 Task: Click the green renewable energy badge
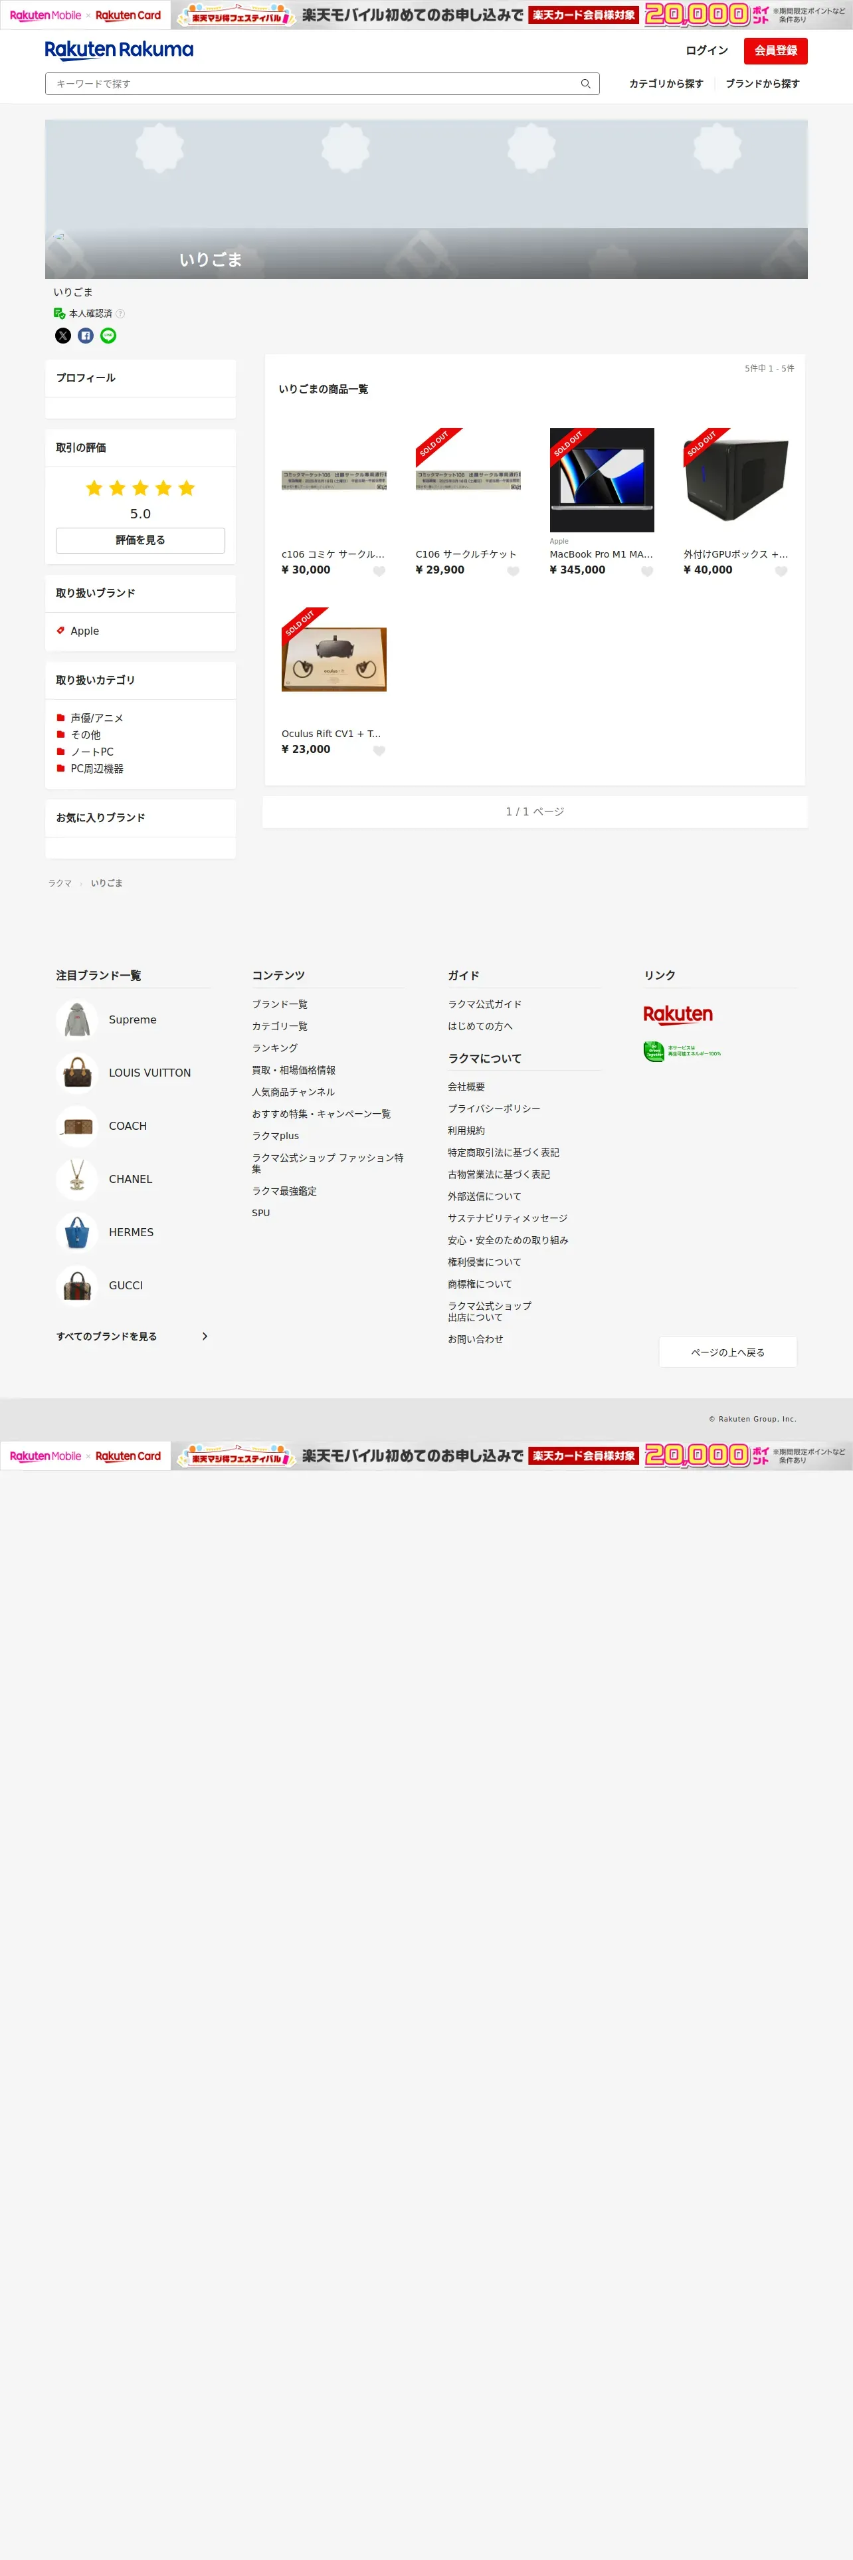pyautogui.click(x=682, y=1051)
